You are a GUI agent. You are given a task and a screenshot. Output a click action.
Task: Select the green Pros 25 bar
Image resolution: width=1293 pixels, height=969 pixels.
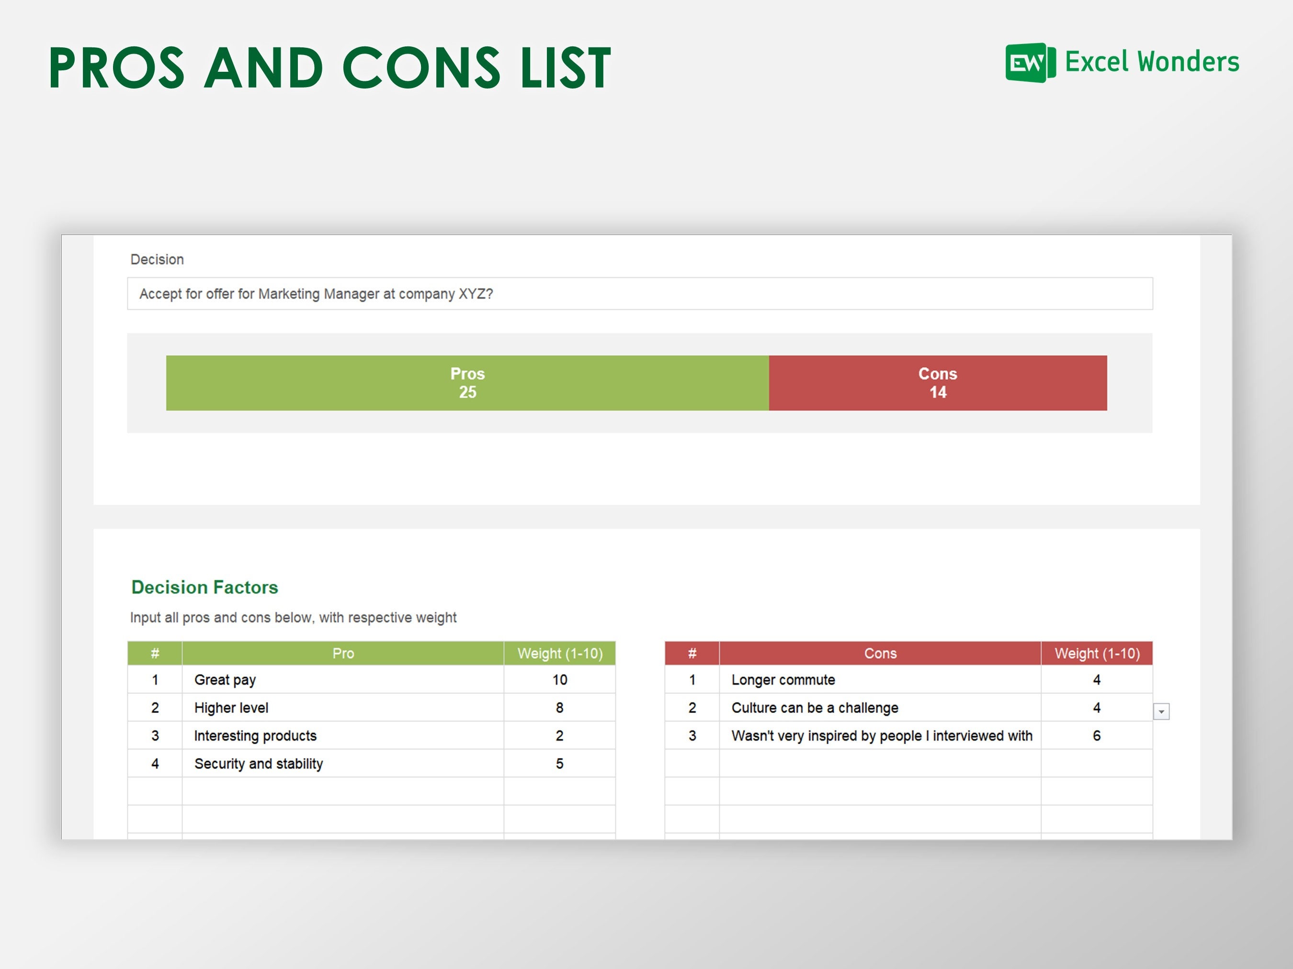coord(467,383)
